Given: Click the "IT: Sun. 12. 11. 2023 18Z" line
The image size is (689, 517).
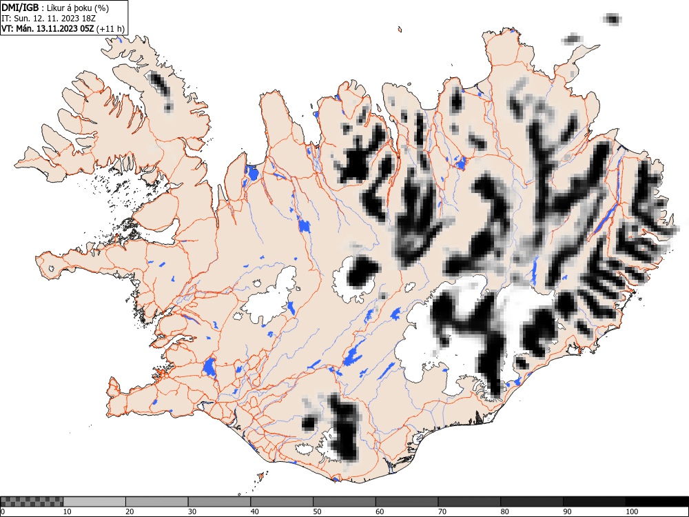Looking at the screenshot, I should (x=49, y=19).
